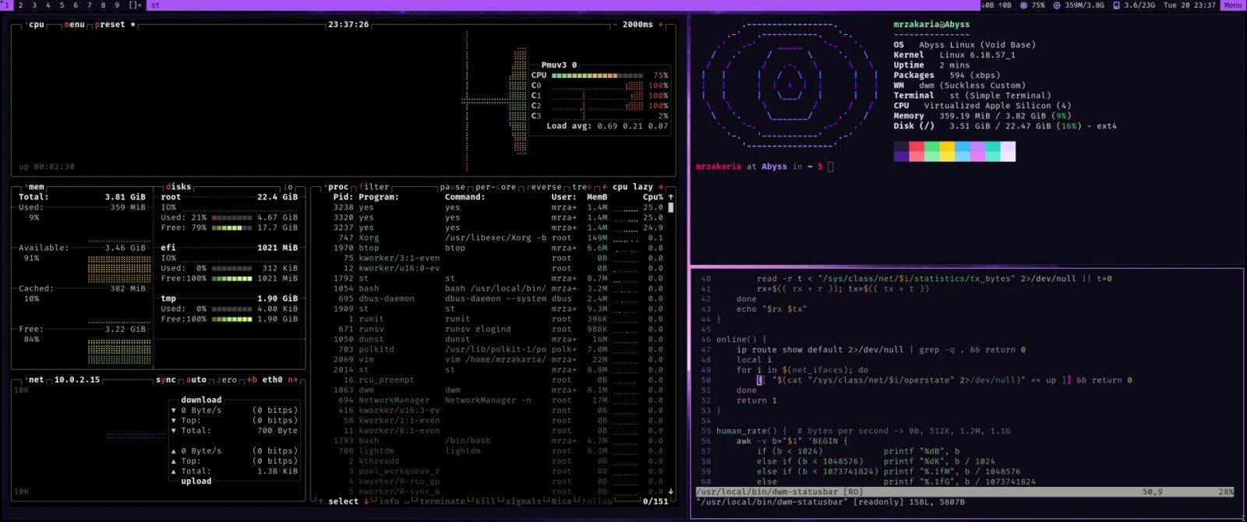The image size is (1247, 522).
Task: Toggle per-core process CPU usage
Action: 496,187
